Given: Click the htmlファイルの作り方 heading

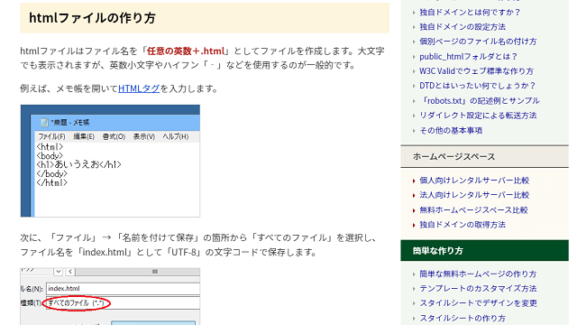Looking at the screenshot, I should [x=92, y=18].
